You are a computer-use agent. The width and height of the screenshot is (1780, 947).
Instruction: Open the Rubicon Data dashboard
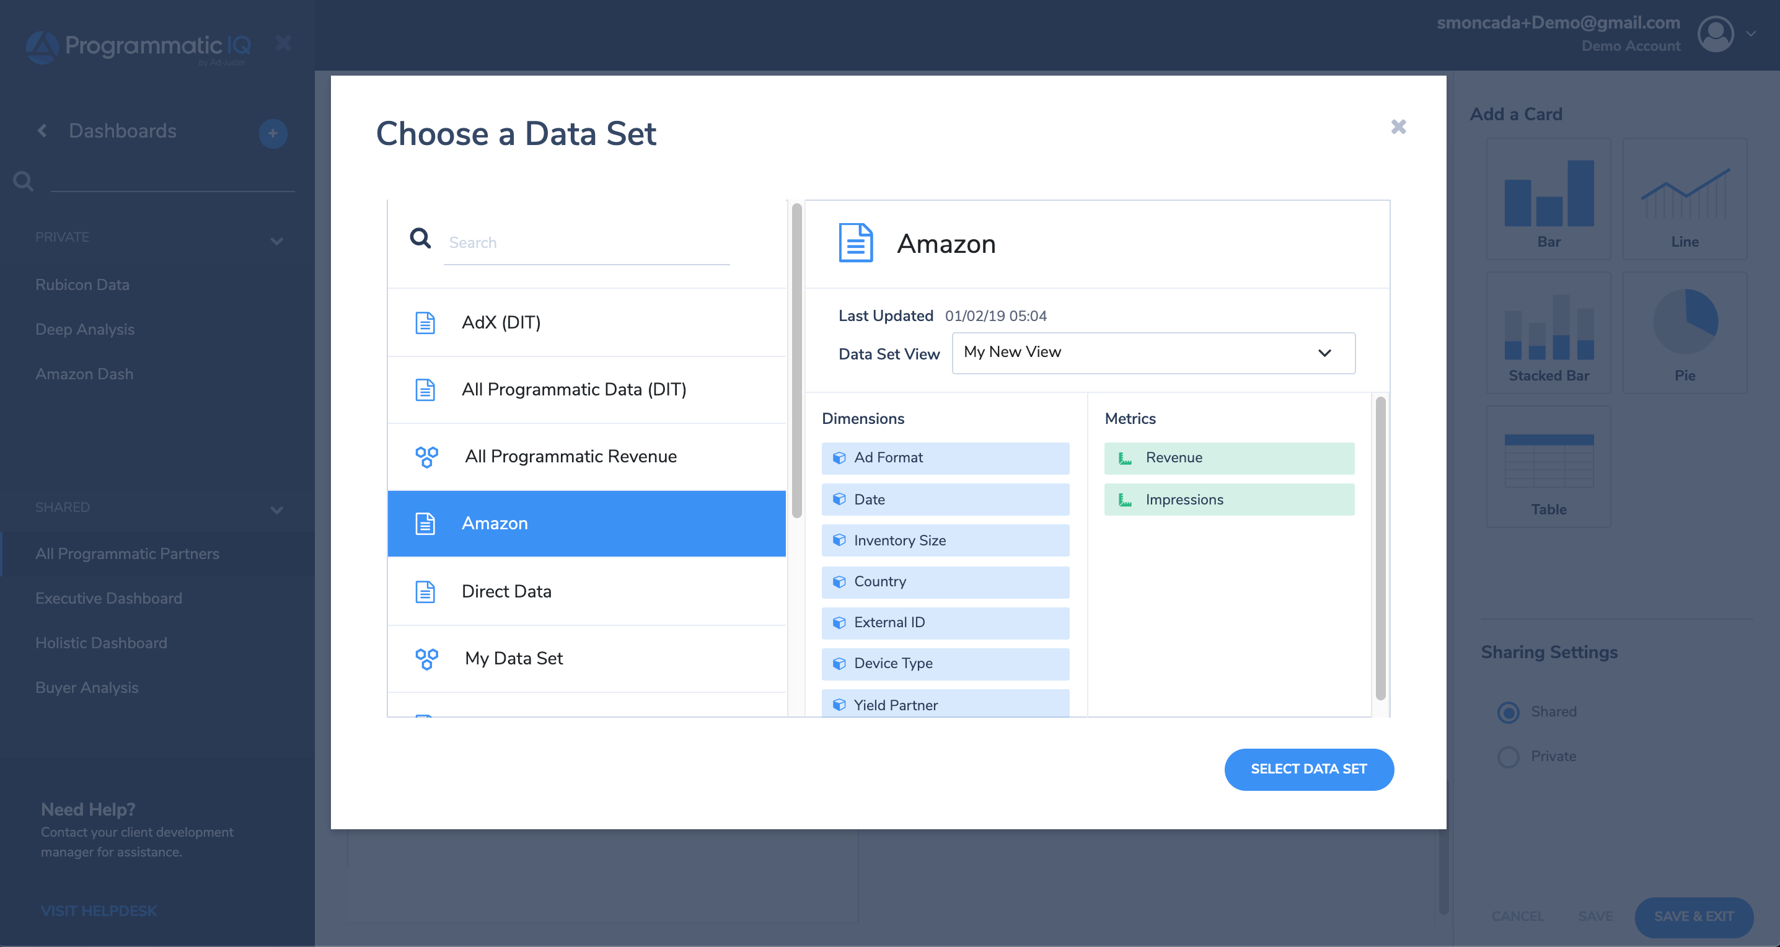coord(82,284)
